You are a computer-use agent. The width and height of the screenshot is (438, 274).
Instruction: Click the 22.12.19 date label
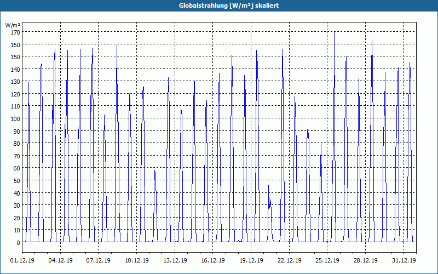click(290, 260)
